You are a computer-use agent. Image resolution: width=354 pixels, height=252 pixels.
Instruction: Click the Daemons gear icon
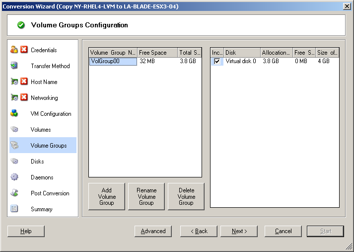coord(14,177)
